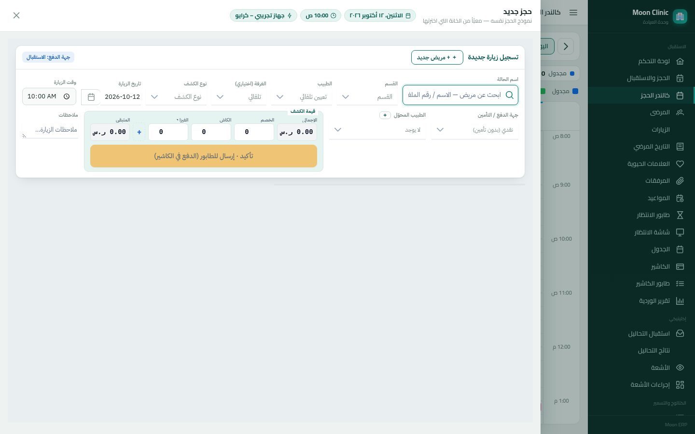695x434 pixels.
Task: Select كالندر الحجز sidebar item
Action: click(641, 95)
